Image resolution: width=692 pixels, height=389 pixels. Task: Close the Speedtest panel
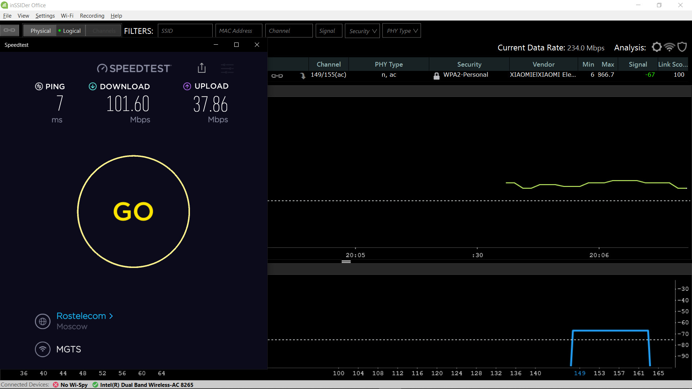pyautogui.click(x=257, y=45)
